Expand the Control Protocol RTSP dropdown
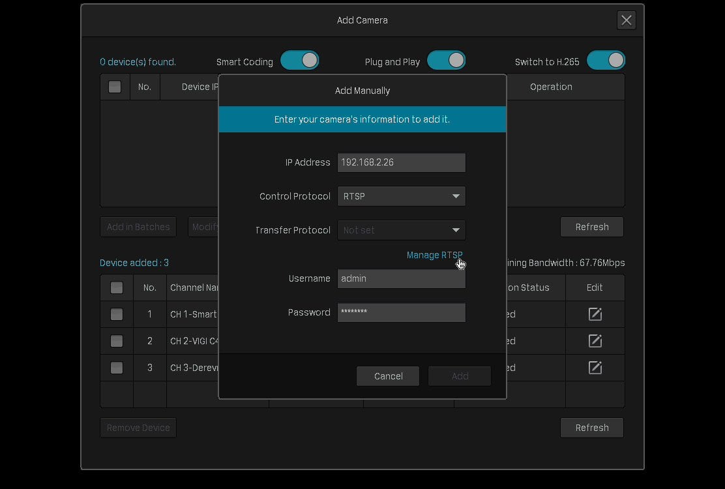 coord(402,196)
